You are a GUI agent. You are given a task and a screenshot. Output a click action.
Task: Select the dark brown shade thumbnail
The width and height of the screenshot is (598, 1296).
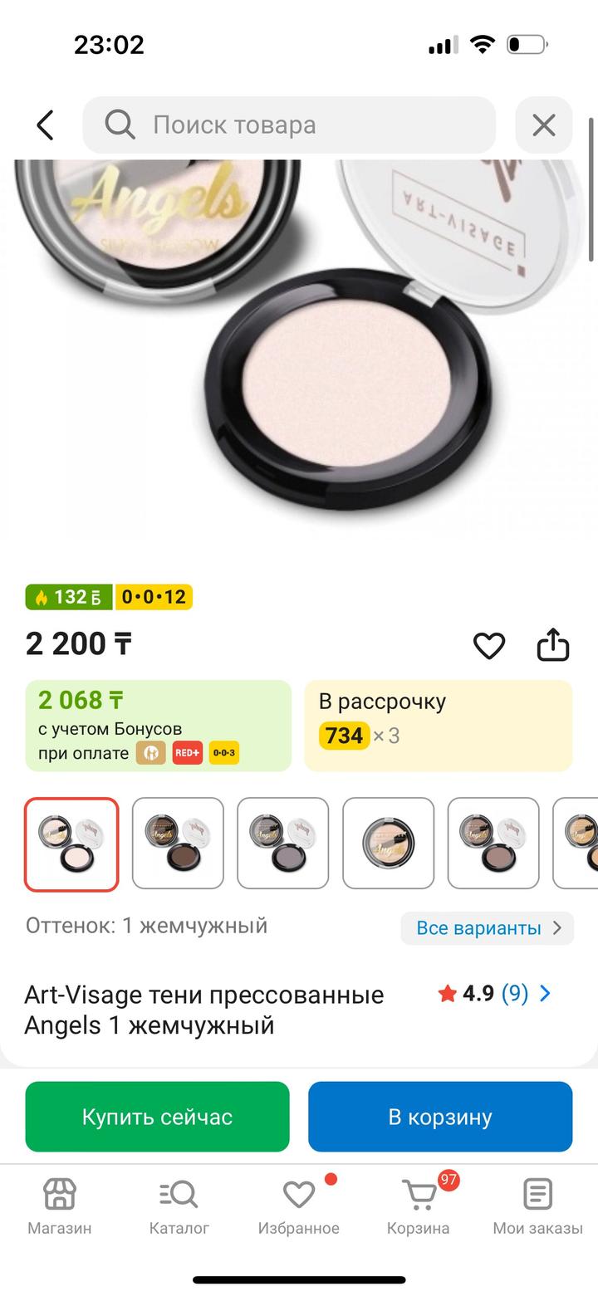pos(178,844)
